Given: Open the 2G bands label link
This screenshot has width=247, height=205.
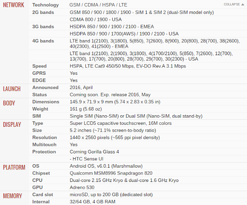Looking at the screenshot, I should coord(43,12).
